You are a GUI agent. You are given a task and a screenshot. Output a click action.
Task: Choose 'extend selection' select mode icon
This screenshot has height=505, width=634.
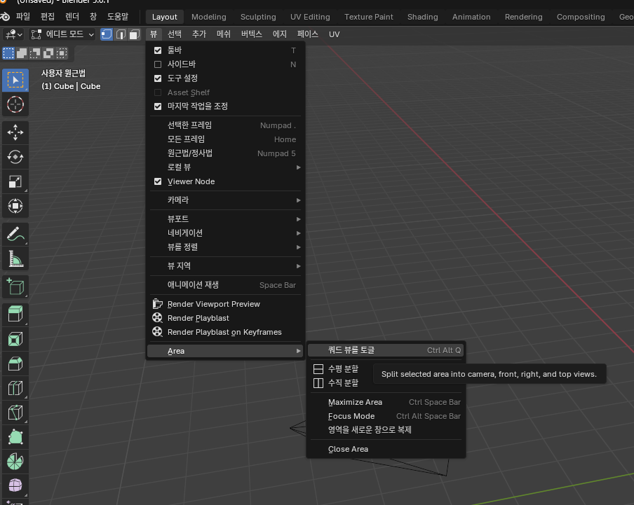(22, 53)
